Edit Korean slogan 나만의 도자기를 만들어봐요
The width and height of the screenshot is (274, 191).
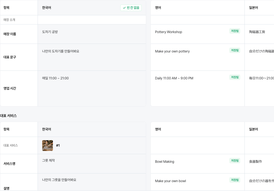pyautogui.click(x=92, y=57)
